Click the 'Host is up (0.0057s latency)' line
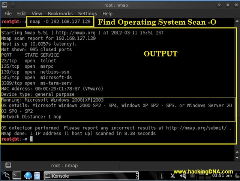This screenshot has width=240, height=181. click(x=39, y=44)
